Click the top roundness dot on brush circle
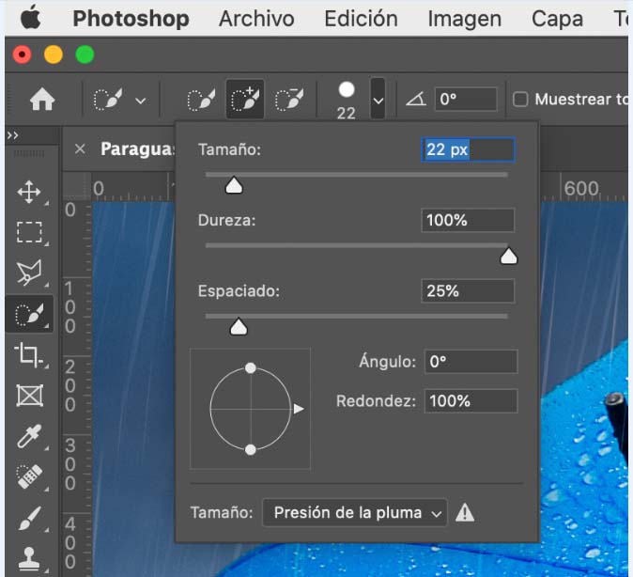Screen dimensions: 633x577 251,367
